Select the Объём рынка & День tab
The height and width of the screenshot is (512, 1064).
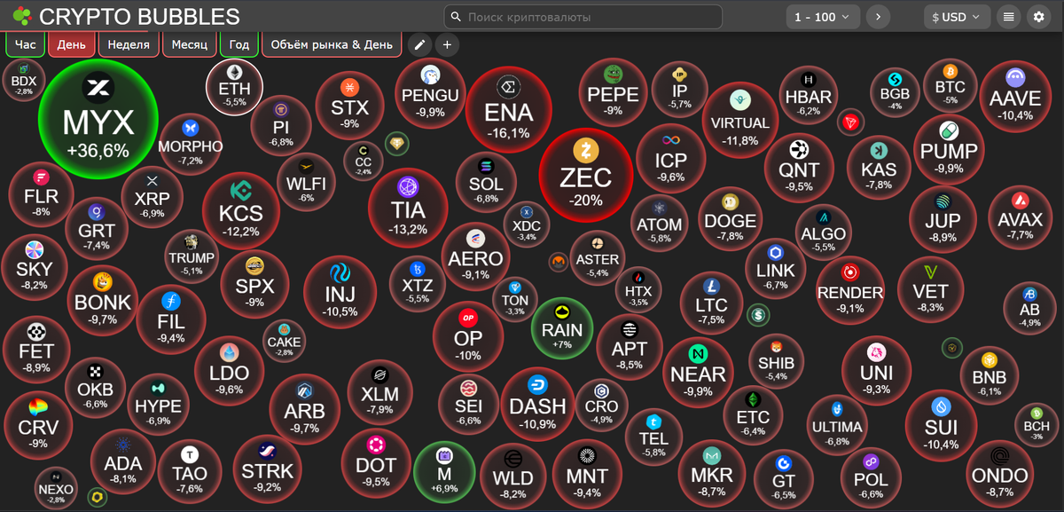click(332, 44)
